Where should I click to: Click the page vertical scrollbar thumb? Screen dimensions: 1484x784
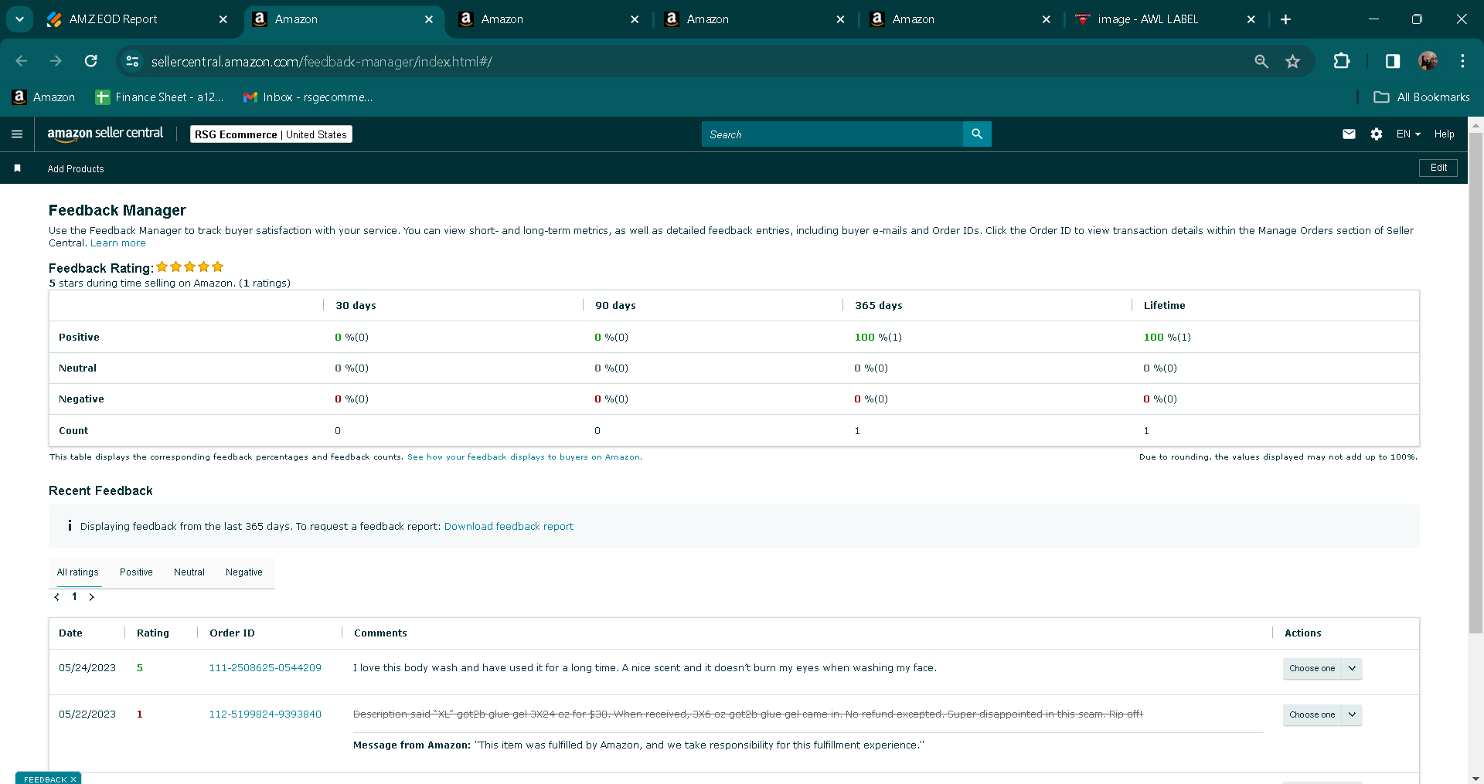(x=1475, y=383)
